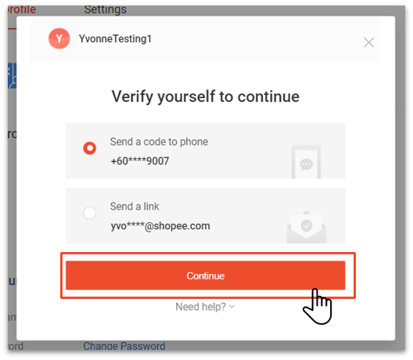The height and width of the screenshot is (360, 413).
Task: Click the Send a link label
Action: pyautogui.click(x=135, y=207)
